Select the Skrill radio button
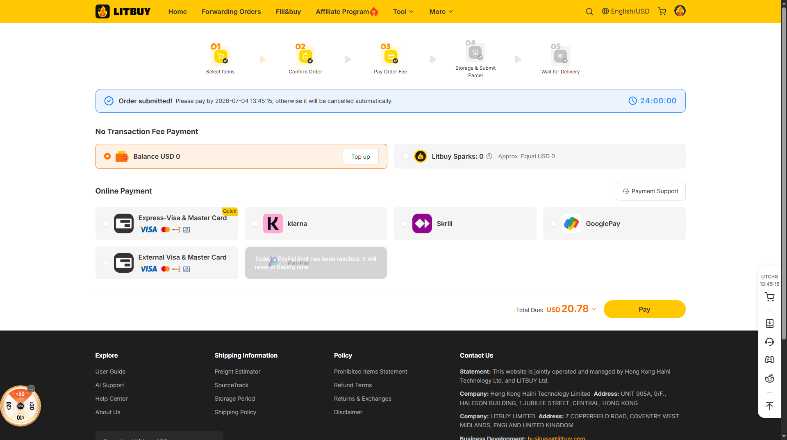The width and height of the screenshot is (787, 440). 404,223
